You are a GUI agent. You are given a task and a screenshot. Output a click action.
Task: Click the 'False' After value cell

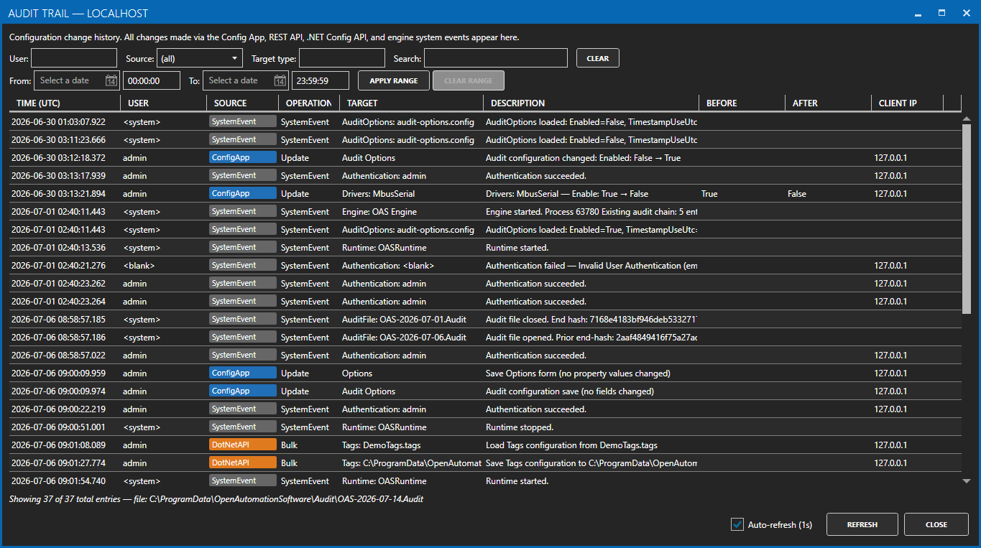click(x=796, y=194)
